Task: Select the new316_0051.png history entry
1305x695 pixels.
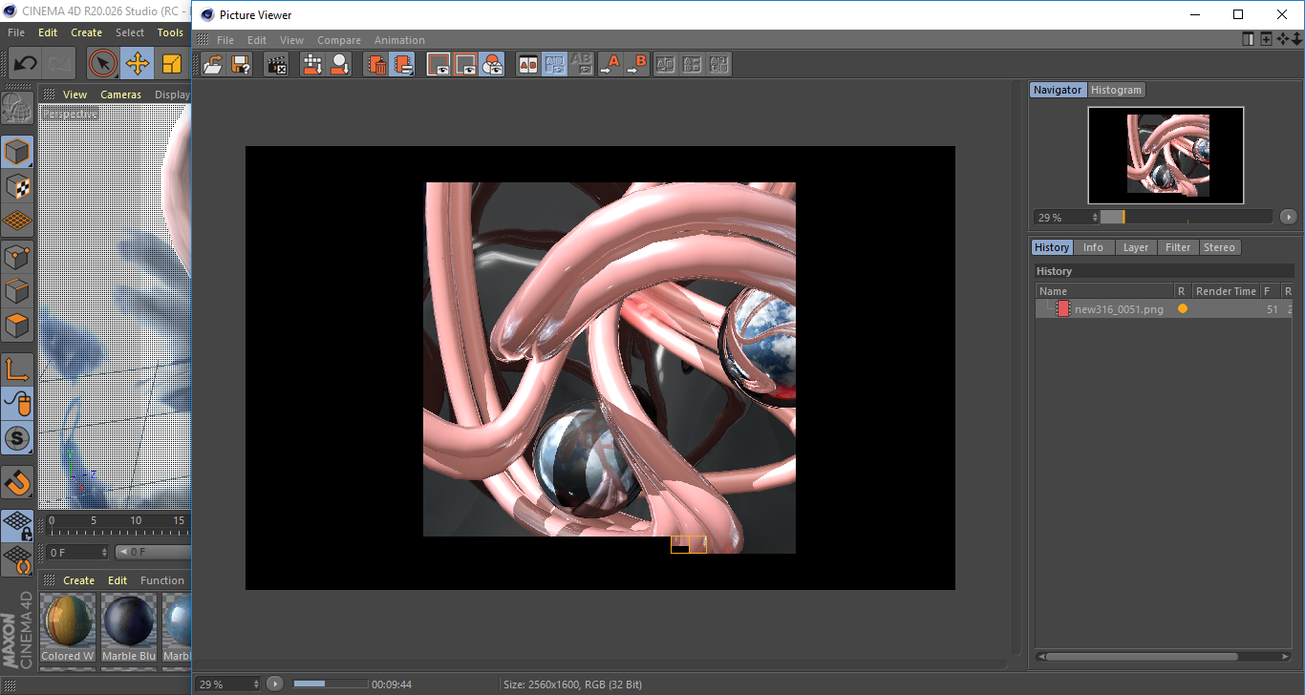Action: coord(1164,309)
